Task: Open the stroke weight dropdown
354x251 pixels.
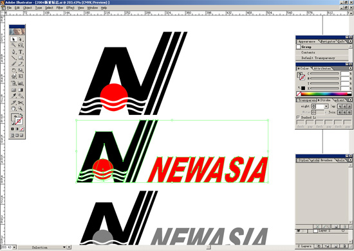Action: click(x=326, y=107)
